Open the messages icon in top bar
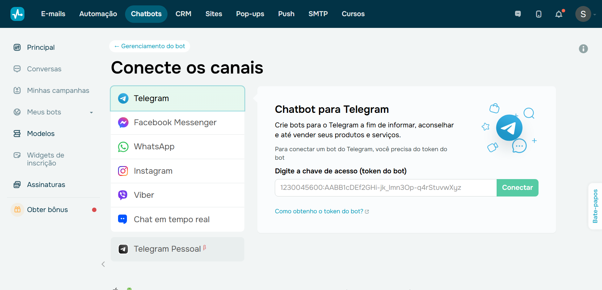The height and width of the screenshot is (290, 602). click(518, 14)
